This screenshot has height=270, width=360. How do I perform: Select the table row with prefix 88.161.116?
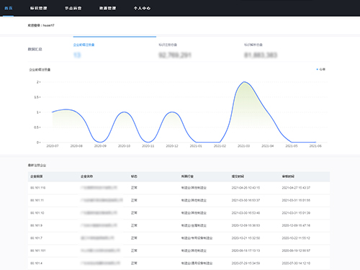coord(179,188)
